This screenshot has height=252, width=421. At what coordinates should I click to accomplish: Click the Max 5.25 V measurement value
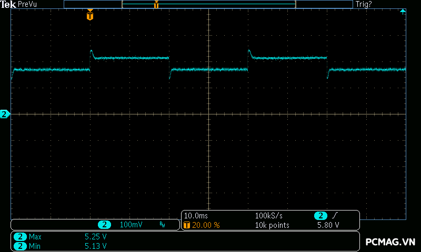pyautogui.click(x=96, y=237)
